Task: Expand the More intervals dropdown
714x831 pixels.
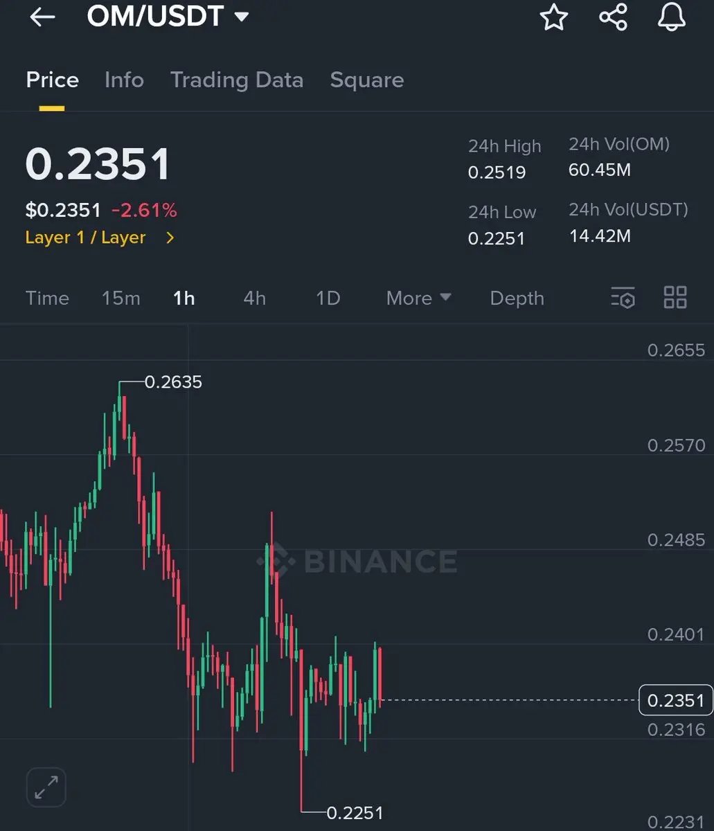Action: [x=419, y=298]
